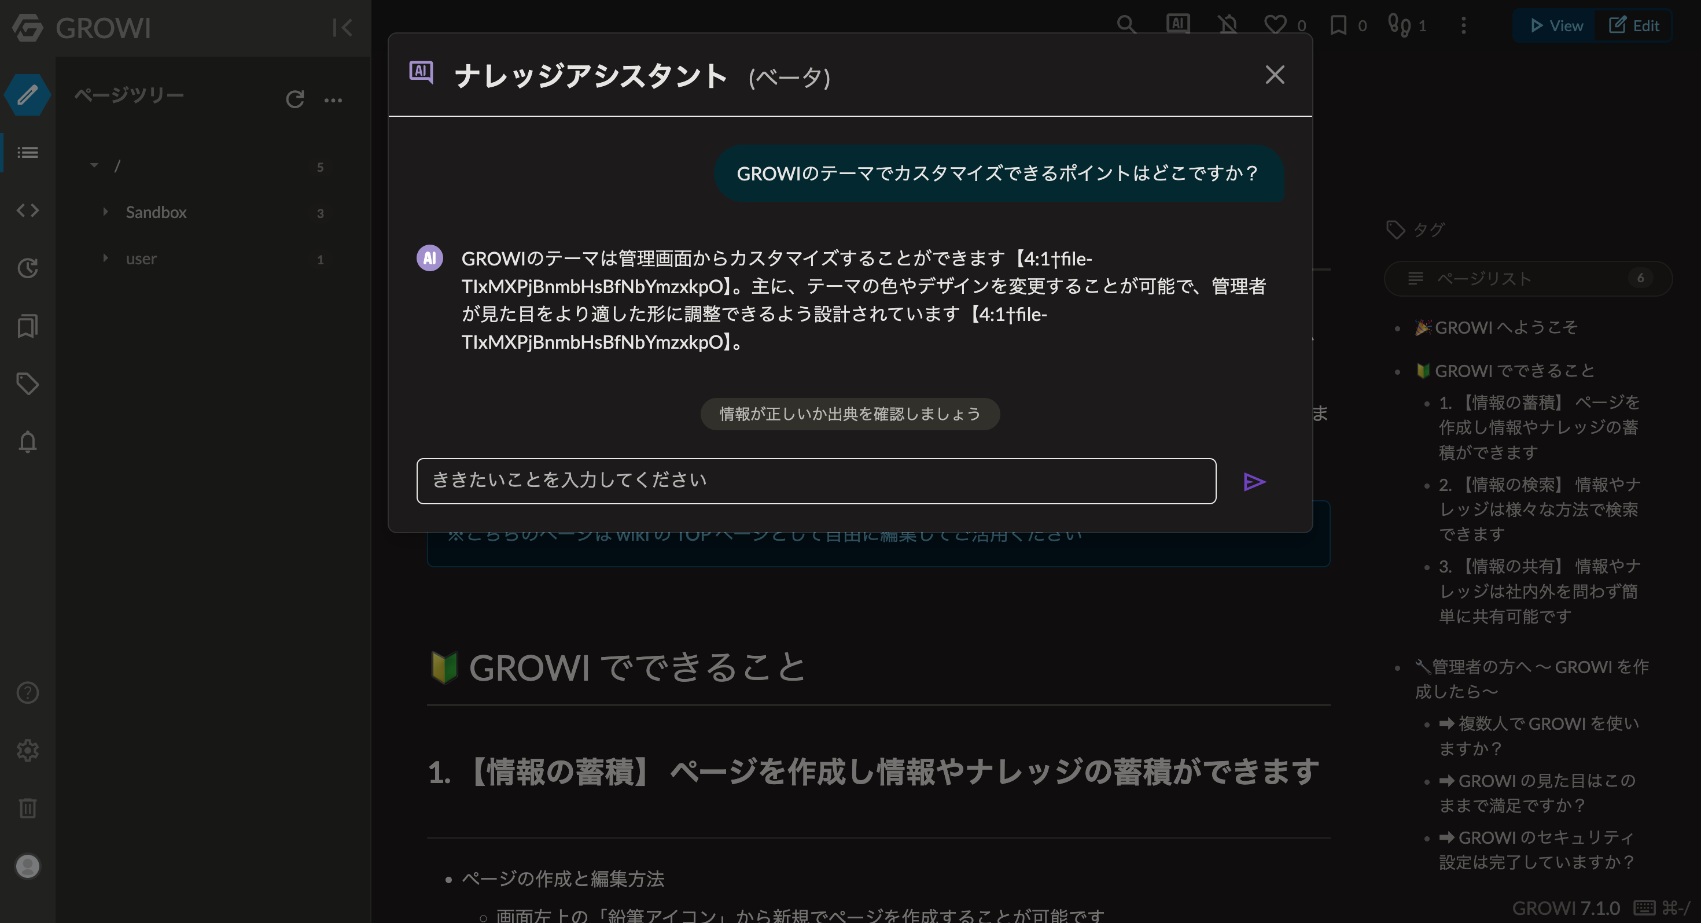The image size is (1701, 923).
Task: Open the page tree list icon in sidebar
Action: click(27, 153)
